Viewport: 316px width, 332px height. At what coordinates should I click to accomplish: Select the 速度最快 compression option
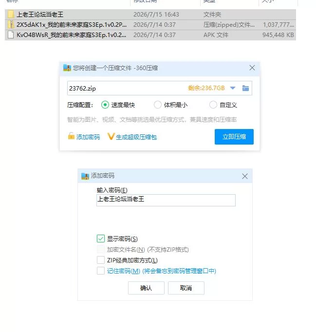tap(105, 105)
